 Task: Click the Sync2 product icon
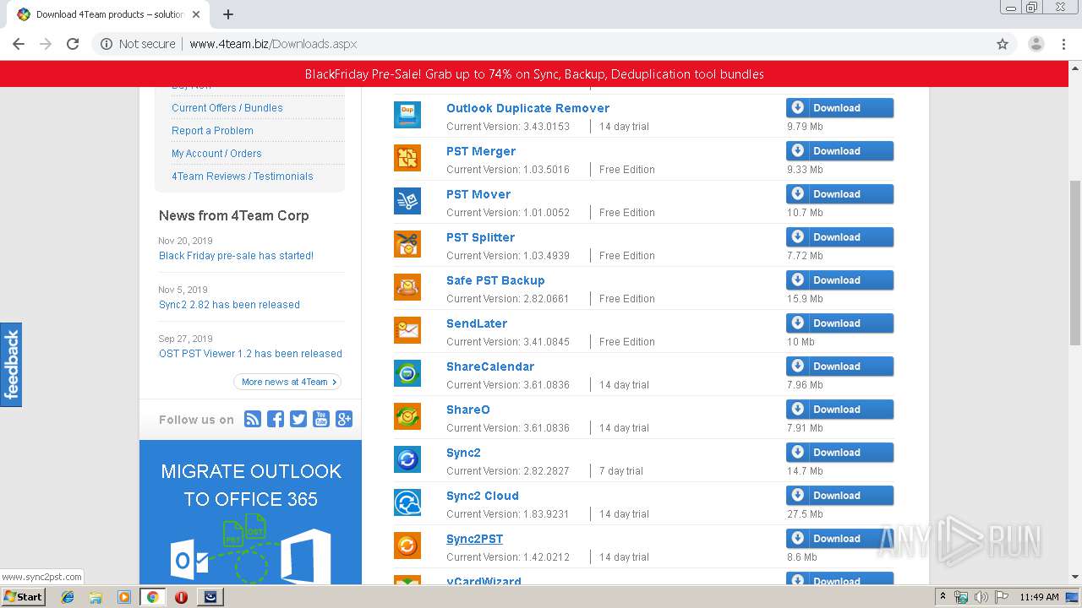[407, 459]
